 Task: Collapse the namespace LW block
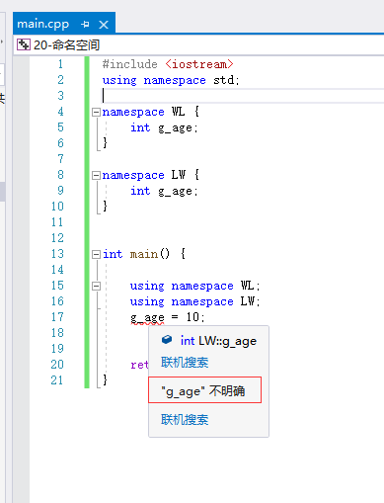[x=96, y=175]
